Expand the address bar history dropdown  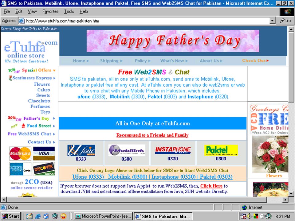[x=272, y=21]
